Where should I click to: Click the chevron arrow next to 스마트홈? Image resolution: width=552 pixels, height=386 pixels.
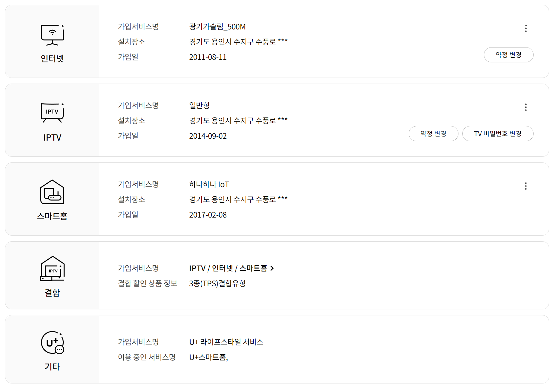(272, 269)
